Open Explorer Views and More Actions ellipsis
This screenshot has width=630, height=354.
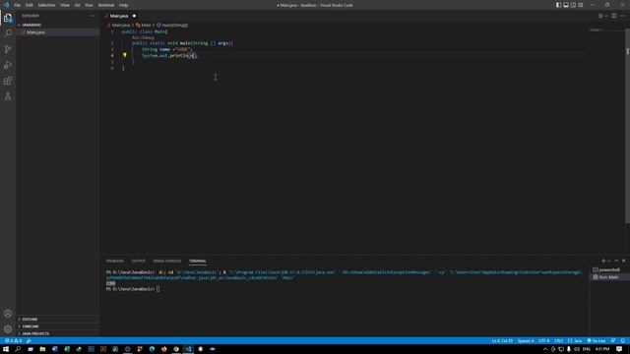(x=92, y=16)
